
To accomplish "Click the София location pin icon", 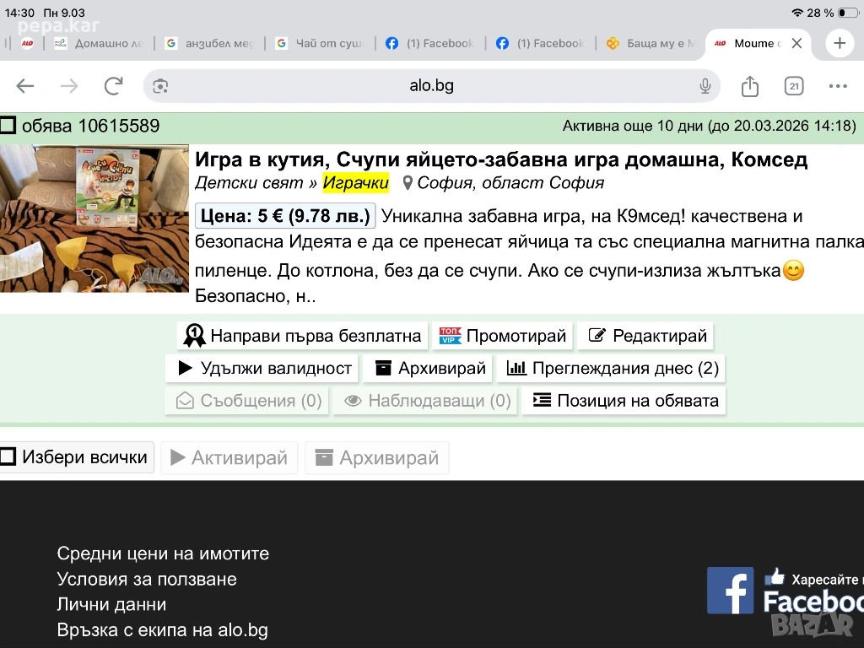I will (408, 183).
